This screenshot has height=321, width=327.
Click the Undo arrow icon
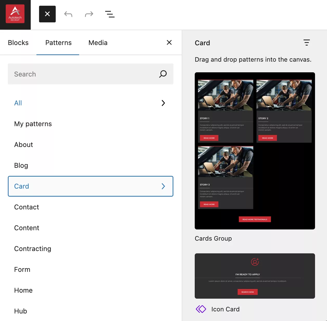(68, 14)
